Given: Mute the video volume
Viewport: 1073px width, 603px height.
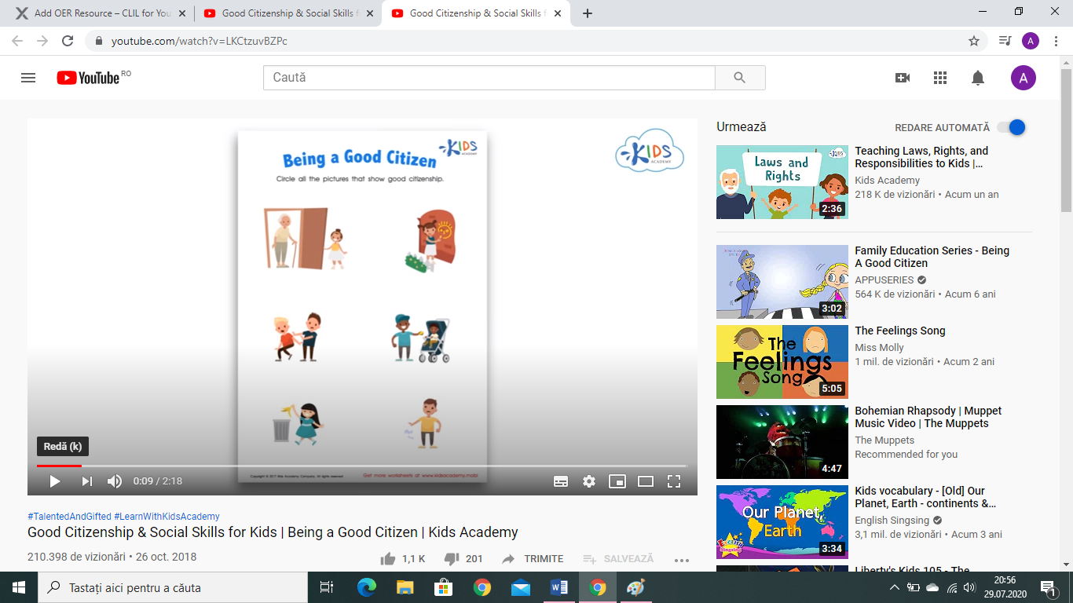Looking at the screenshot, I should click(x=115, y=481).
